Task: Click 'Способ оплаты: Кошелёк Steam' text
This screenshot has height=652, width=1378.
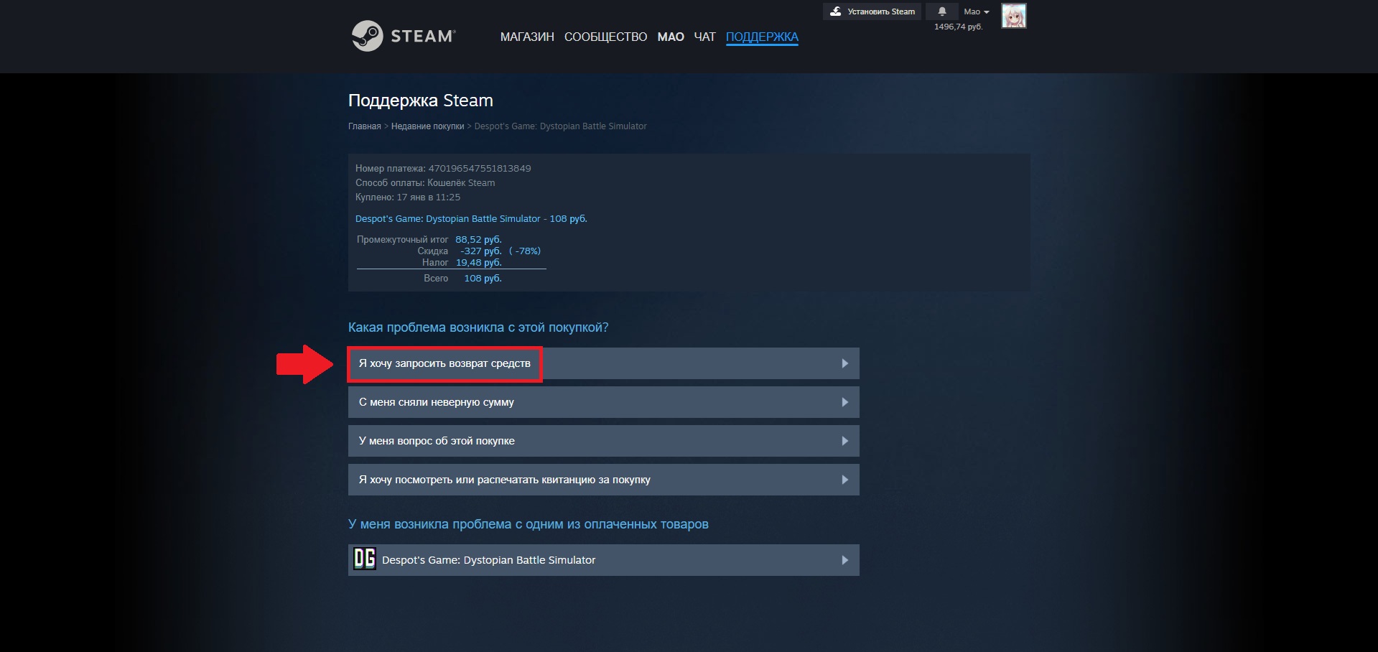Action: point(425,183)
